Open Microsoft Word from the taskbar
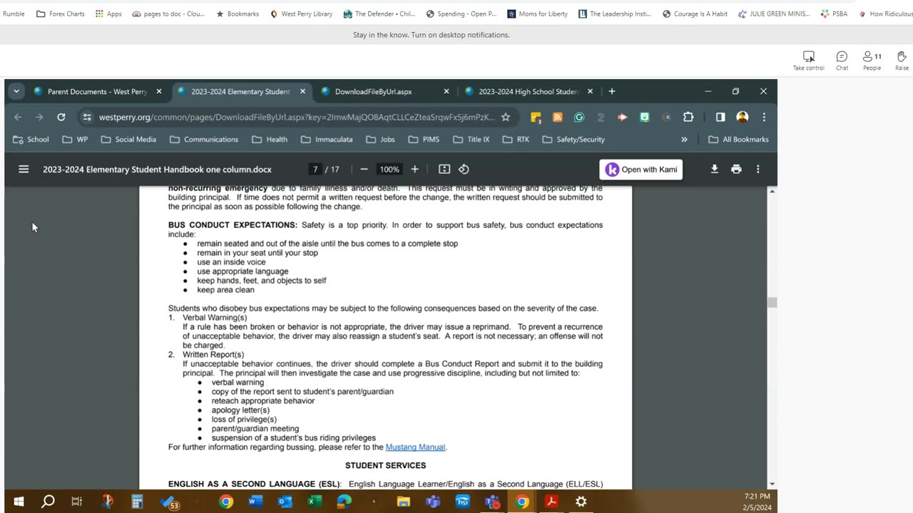This screenshot has height=513, width=913. click(x=255, y=502)
